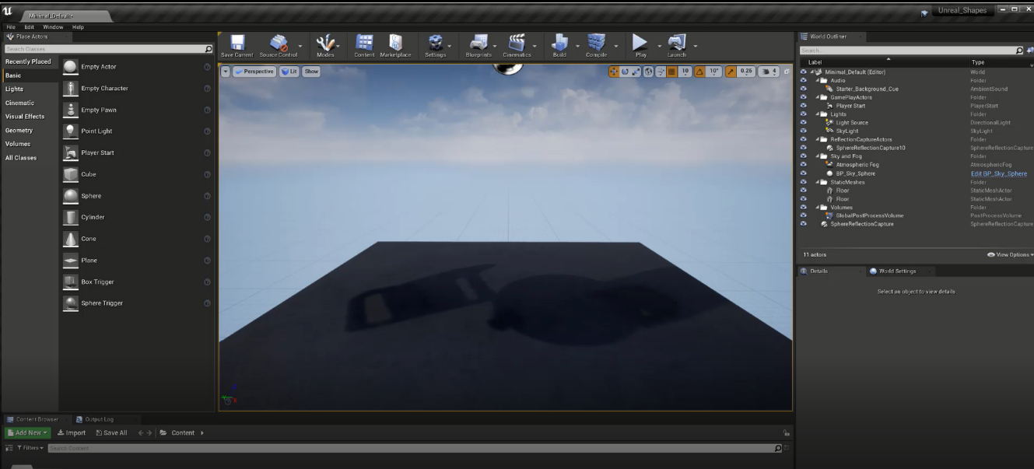Click the Save All button
1034x469 pixels.
click(111, 432)
